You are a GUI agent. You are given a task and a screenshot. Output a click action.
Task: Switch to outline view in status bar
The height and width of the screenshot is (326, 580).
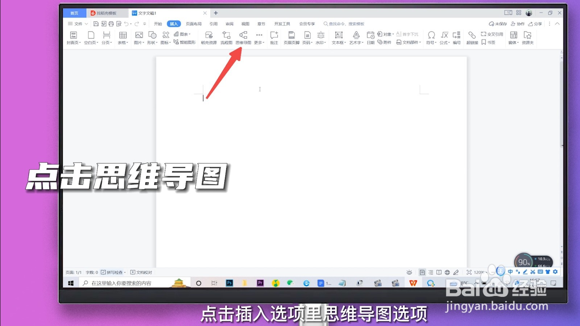[431, 272]
